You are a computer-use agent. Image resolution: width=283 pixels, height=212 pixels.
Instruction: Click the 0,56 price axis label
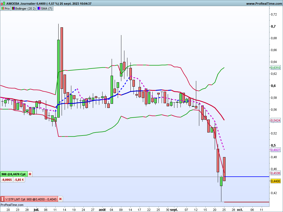pos(274,110)
